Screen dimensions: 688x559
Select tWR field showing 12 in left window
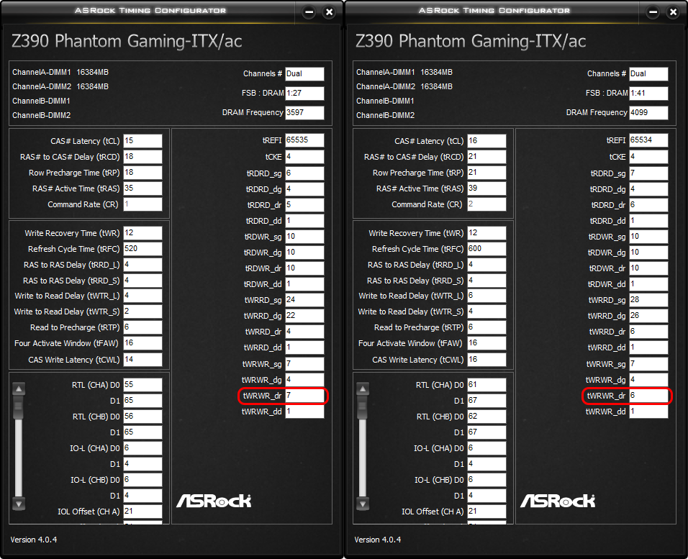pos(142,233)
